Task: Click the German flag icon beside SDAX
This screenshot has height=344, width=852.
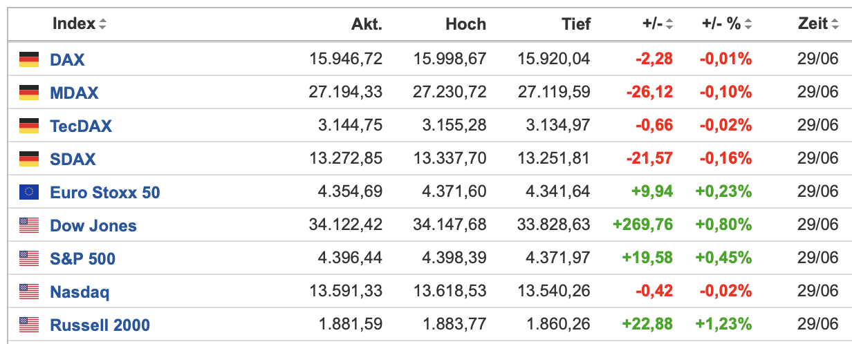Action: pyautogui.click(x=29, y=159)
